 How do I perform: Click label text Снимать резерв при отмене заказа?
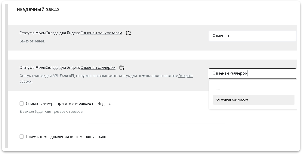[69, 103]
